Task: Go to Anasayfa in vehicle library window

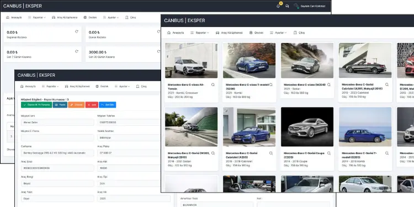Action: [x=176, y=33]
